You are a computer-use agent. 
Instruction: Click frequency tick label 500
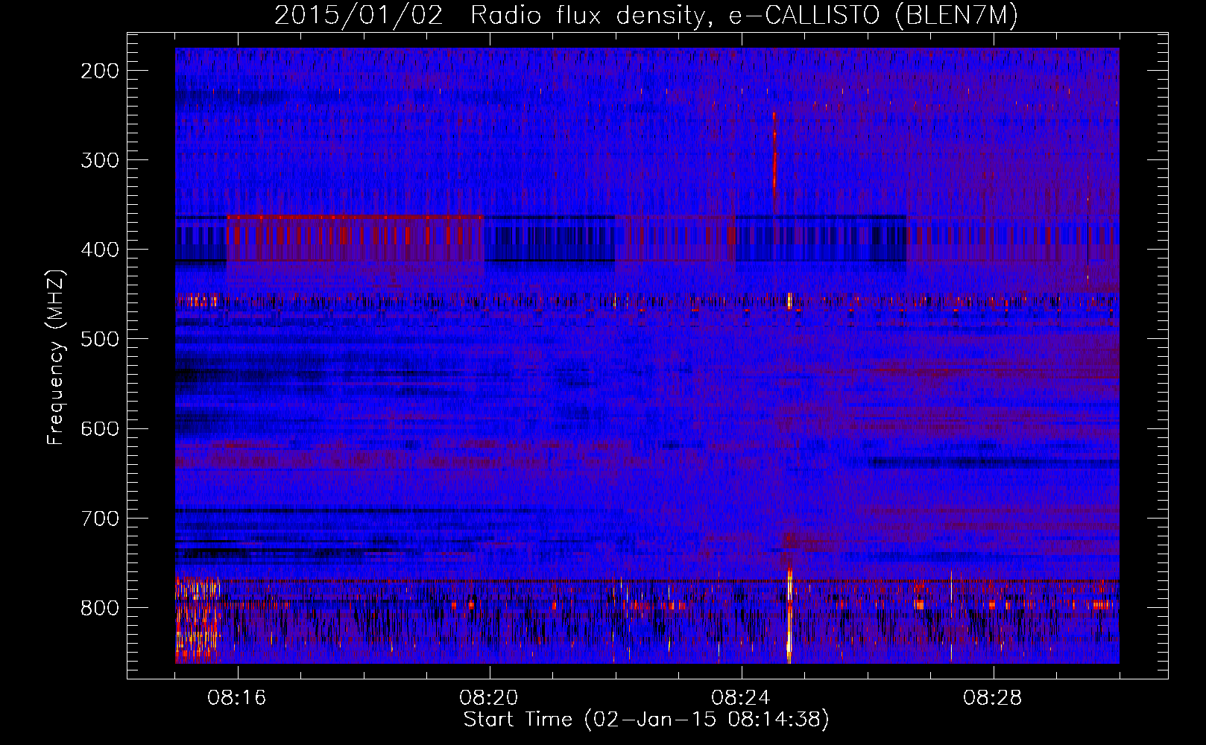click(x=100, y=339)
